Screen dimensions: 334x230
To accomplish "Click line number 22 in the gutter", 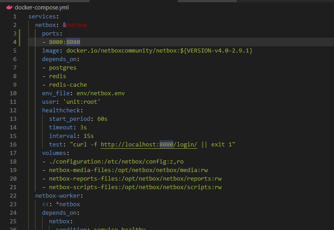I will [13, 196].
